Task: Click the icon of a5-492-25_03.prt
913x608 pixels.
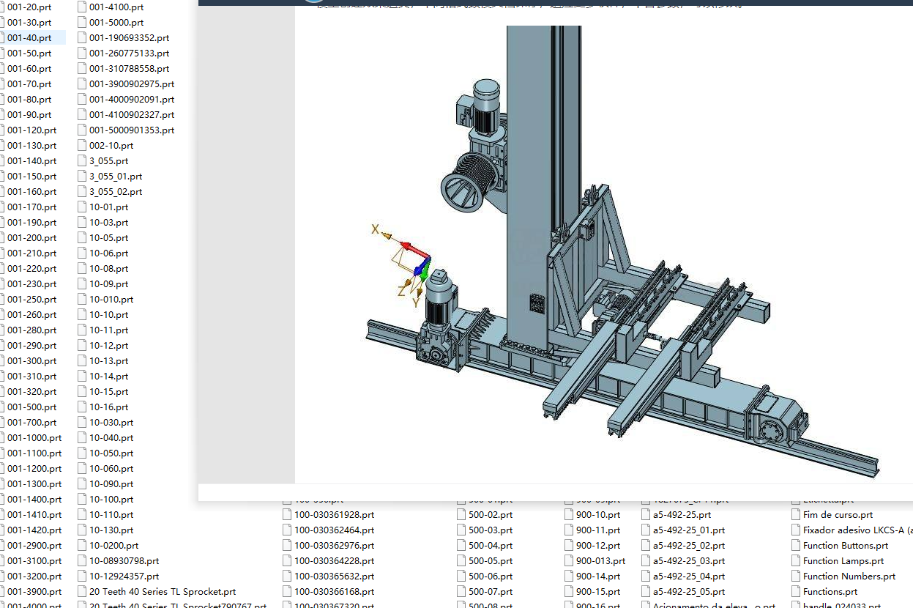Action: tap(646, 560)
